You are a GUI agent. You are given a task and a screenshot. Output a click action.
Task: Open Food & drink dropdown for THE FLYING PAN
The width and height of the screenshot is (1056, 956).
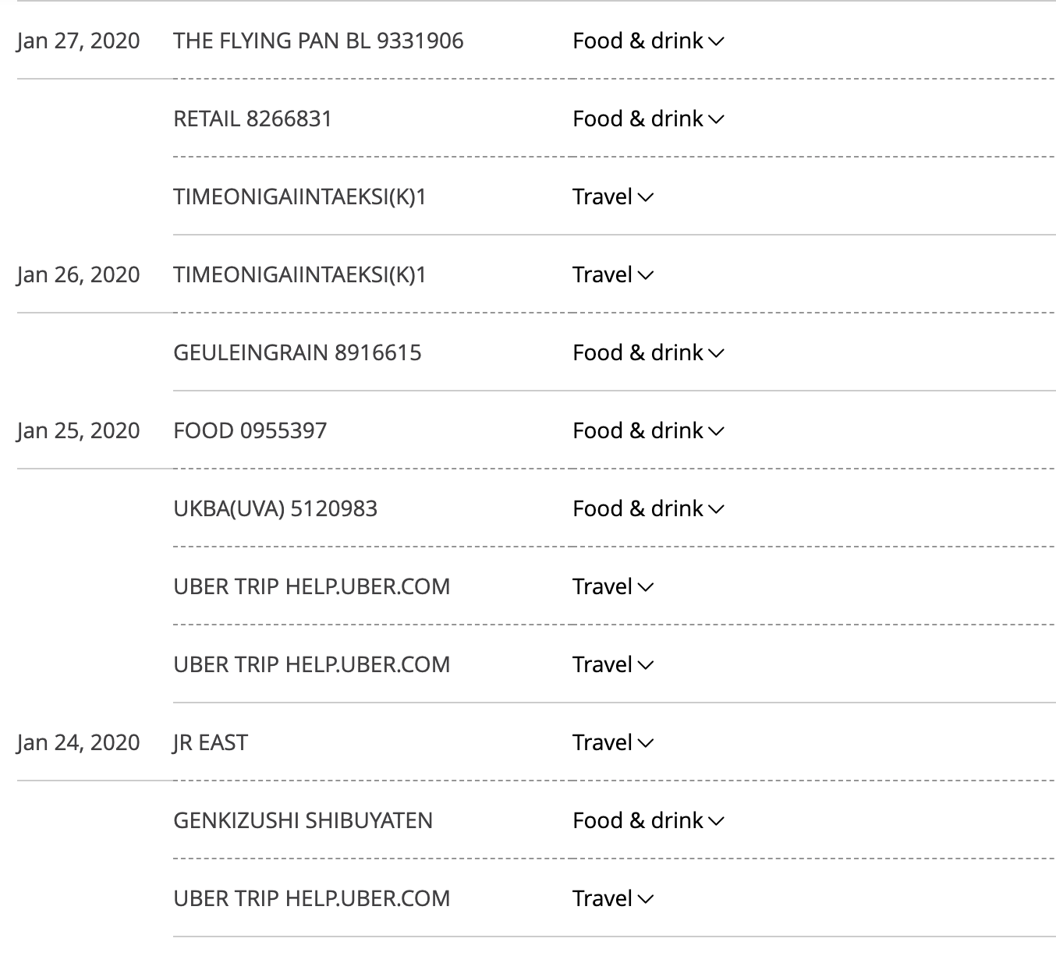coord(648,41)
